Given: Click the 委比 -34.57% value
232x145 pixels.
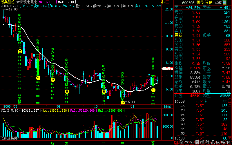Looking at the screenshot, I should [193, 8].
